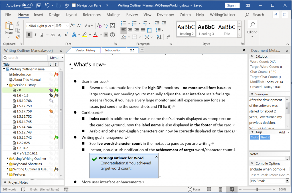Add a new document tab with plus

(142, 50)
